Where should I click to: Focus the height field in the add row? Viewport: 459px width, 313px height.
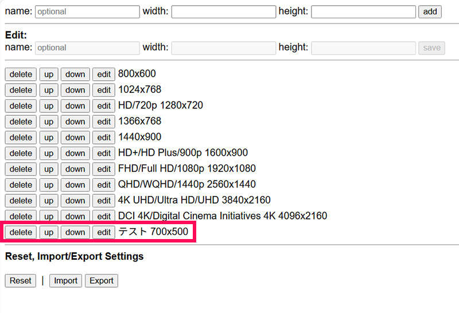click(363, 11)
